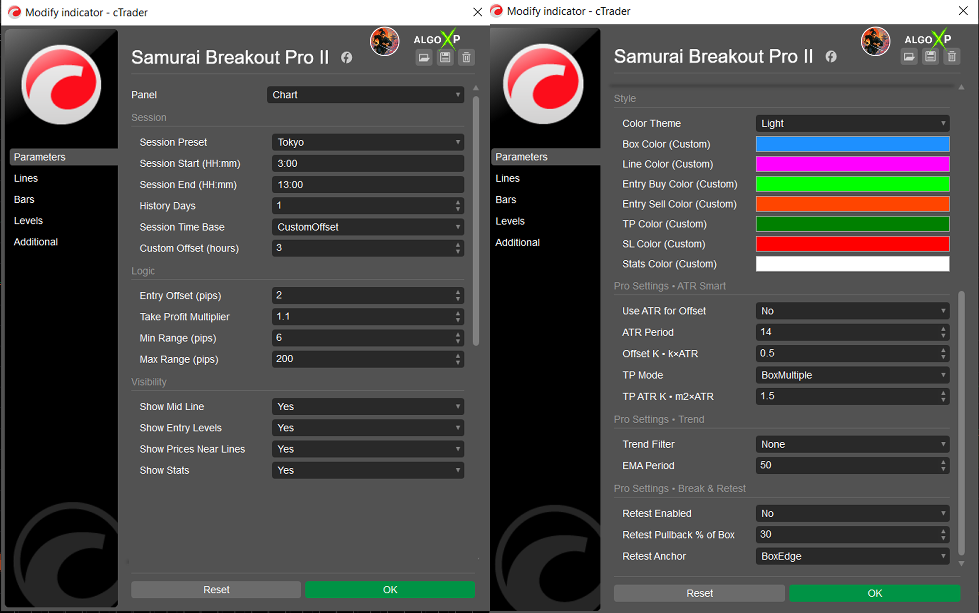Open Color Theme dropdown set to Light
The width and height of the screenshot is (979, 613).
[853, 123]
